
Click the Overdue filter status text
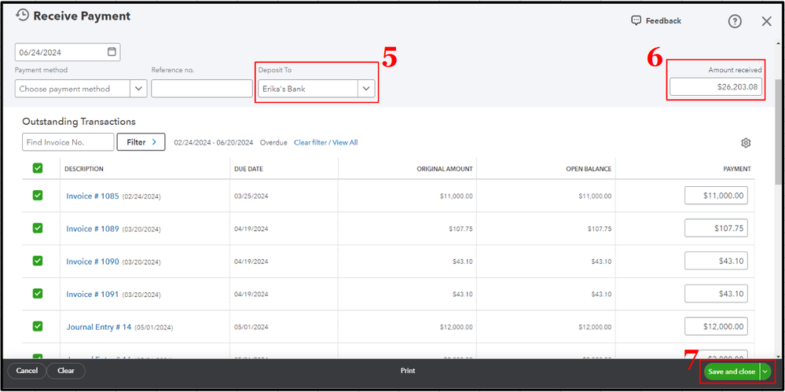tap(273, 143)
